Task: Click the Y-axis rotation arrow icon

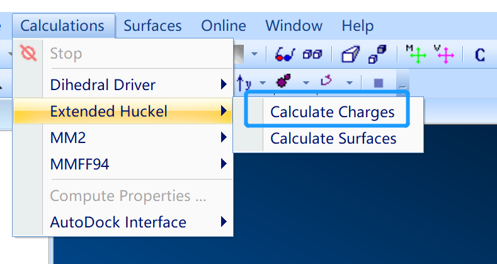Action: (x=244, y=82)
